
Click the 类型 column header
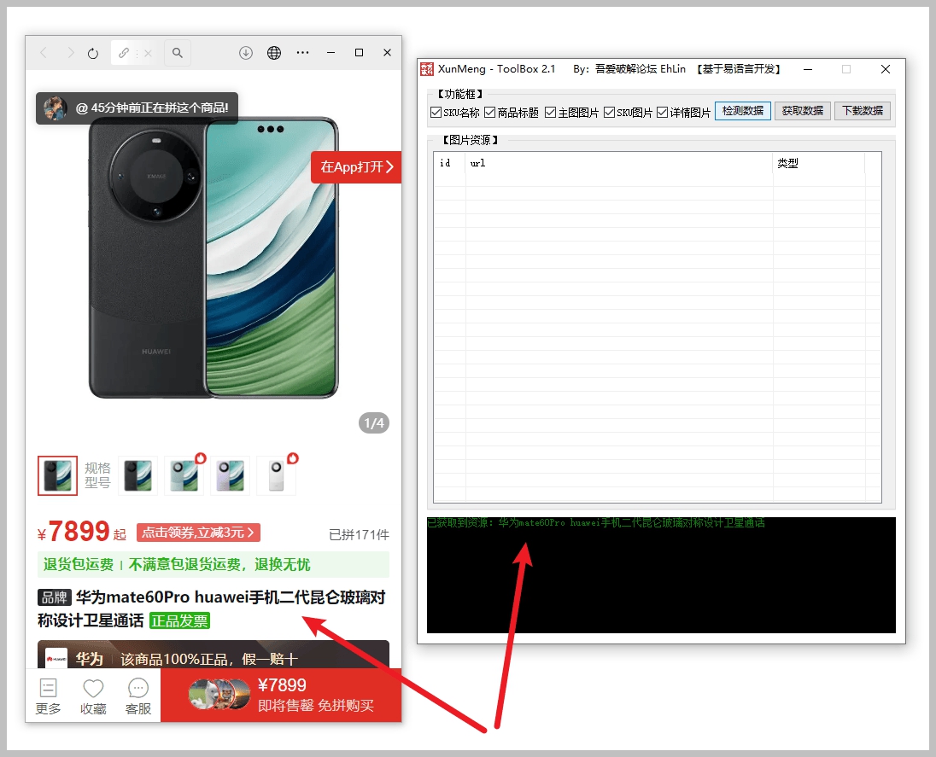tap(819, 163)
